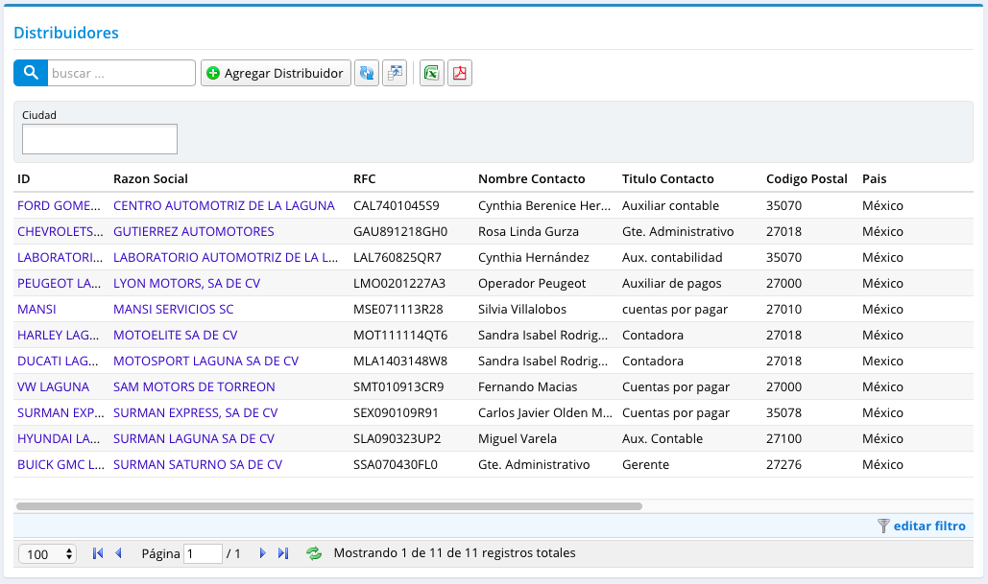Viewport: 988px width, 584px height.
Task: Sort by the Titulo Contacto column header
Action: tap(668, 178)
